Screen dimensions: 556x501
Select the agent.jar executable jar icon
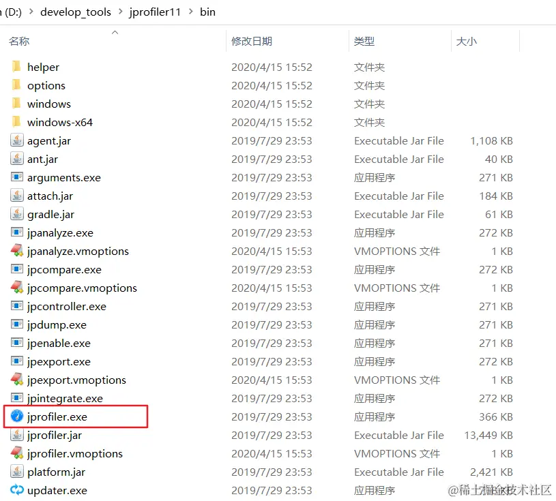tap(17, 140)
